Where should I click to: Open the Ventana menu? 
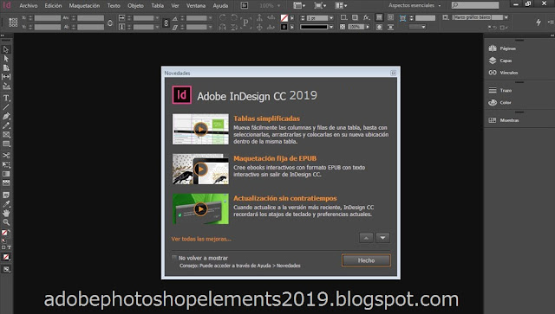[196, 6]
